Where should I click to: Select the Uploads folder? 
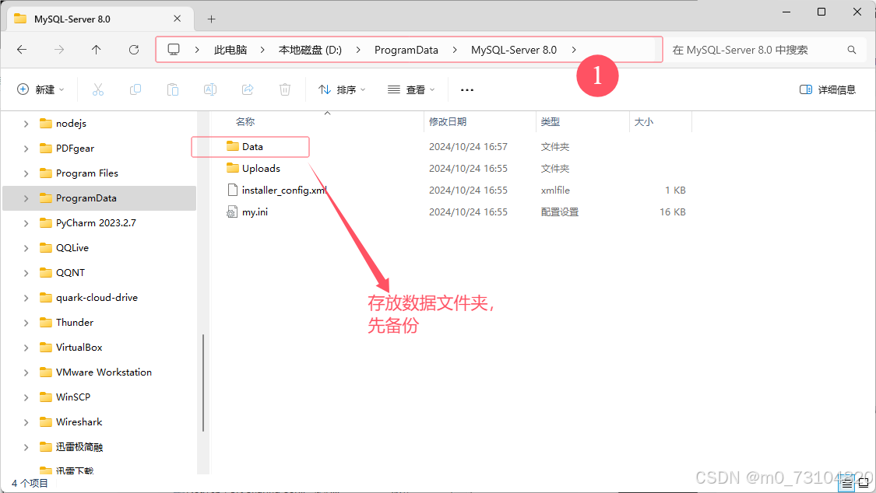click(261, 169)
